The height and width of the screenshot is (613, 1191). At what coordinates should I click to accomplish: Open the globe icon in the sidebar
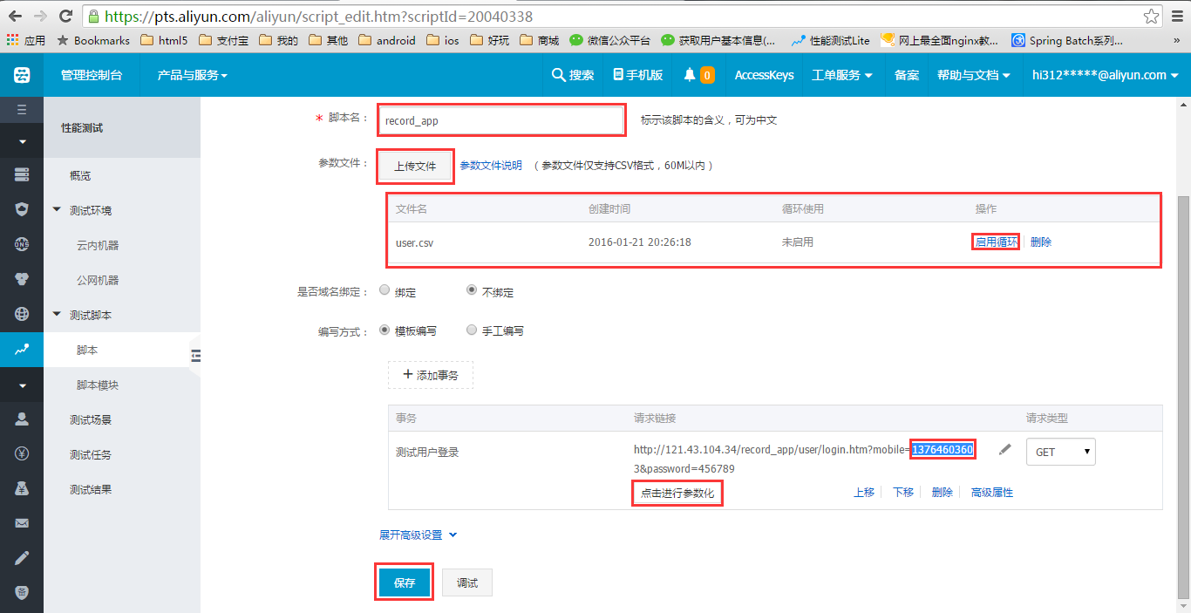pyautogui.click(x=22, y=314)
